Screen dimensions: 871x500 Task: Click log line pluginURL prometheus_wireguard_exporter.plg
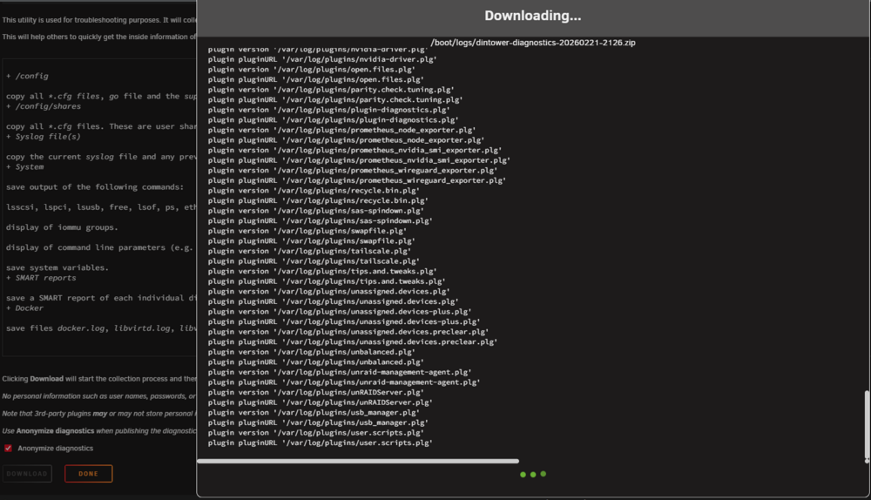pos(357,180)
